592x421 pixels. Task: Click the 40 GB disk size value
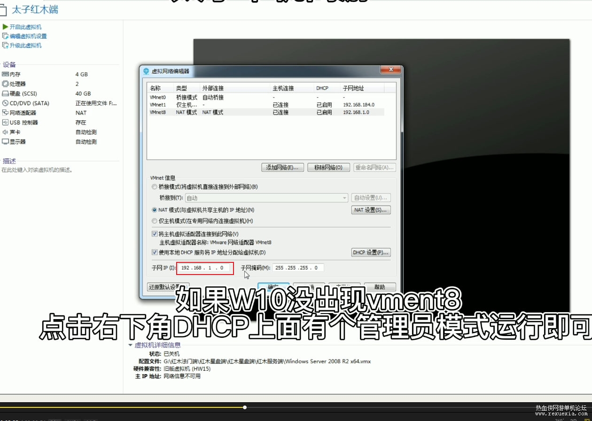pyautogui.click(x=83, y=93)
